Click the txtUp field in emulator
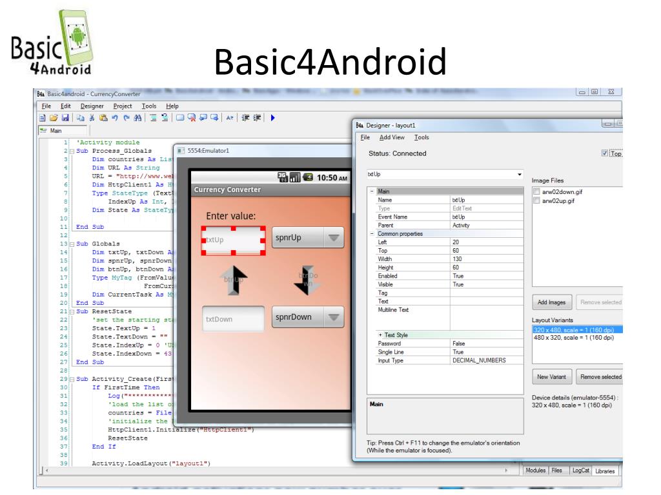 (234, 240)
